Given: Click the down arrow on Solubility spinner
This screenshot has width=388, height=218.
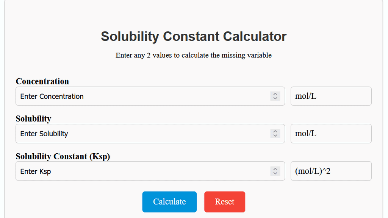Looking at the screenshot, I should tap(275, 136).
